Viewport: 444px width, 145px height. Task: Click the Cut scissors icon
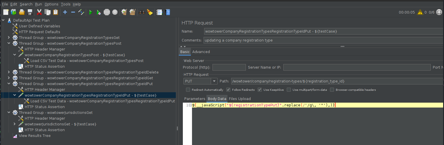point(39,12)
